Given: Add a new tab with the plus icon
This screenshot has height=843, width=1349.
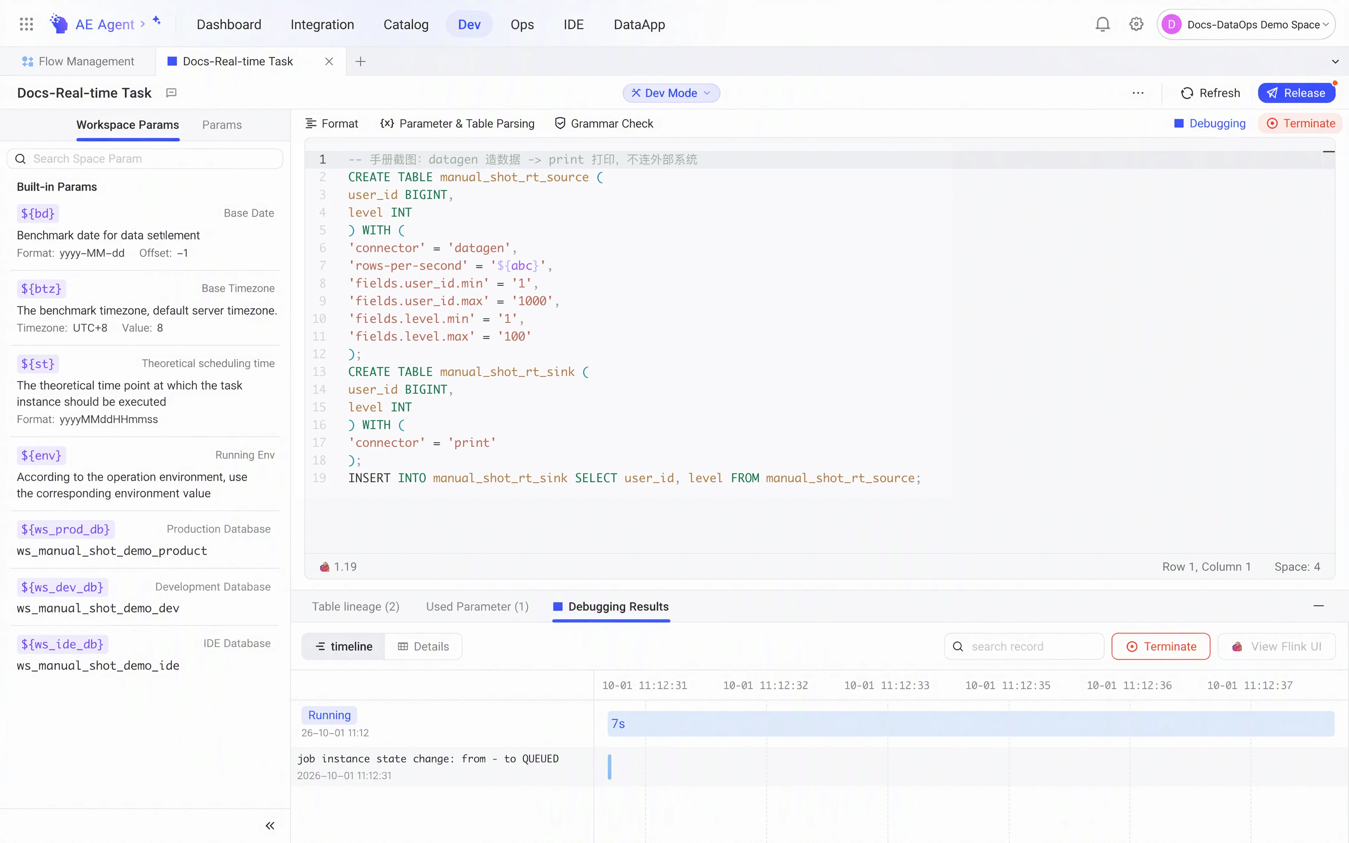Looking at the screenshot, I should (360, 62).
